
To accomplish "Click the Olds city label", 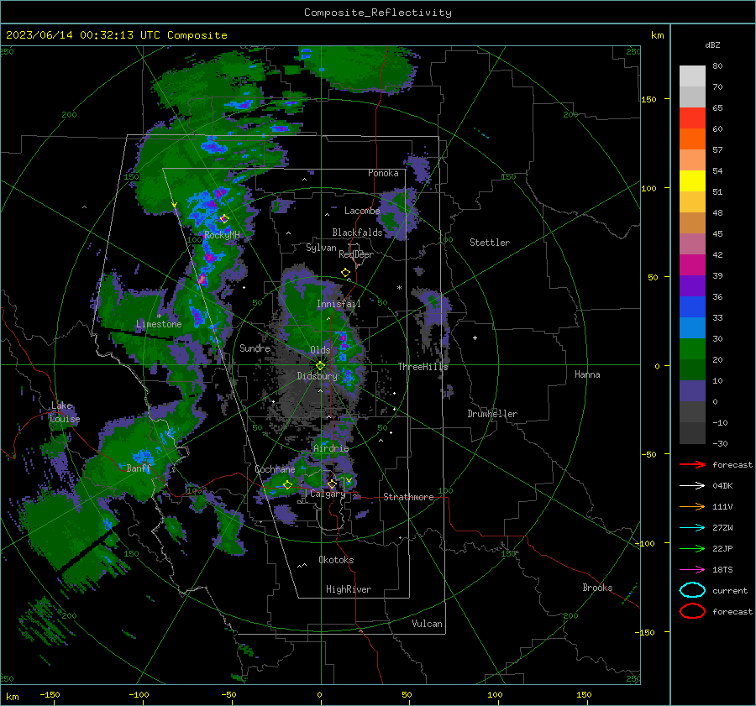I will pos(320,350).
